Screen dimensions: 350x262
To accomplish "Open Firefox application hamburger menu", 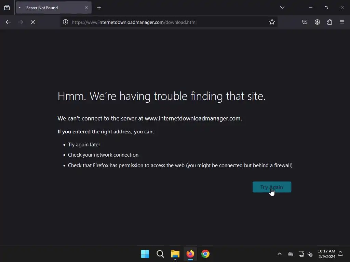I will (342, 22).
